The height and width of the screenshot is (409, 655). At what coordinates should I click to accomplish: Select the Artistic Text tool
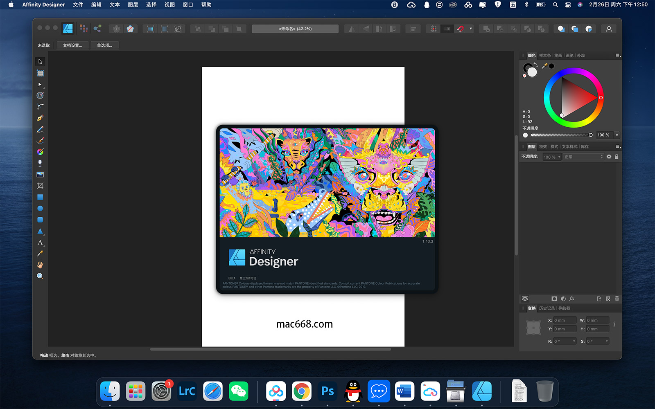(40, 243)
